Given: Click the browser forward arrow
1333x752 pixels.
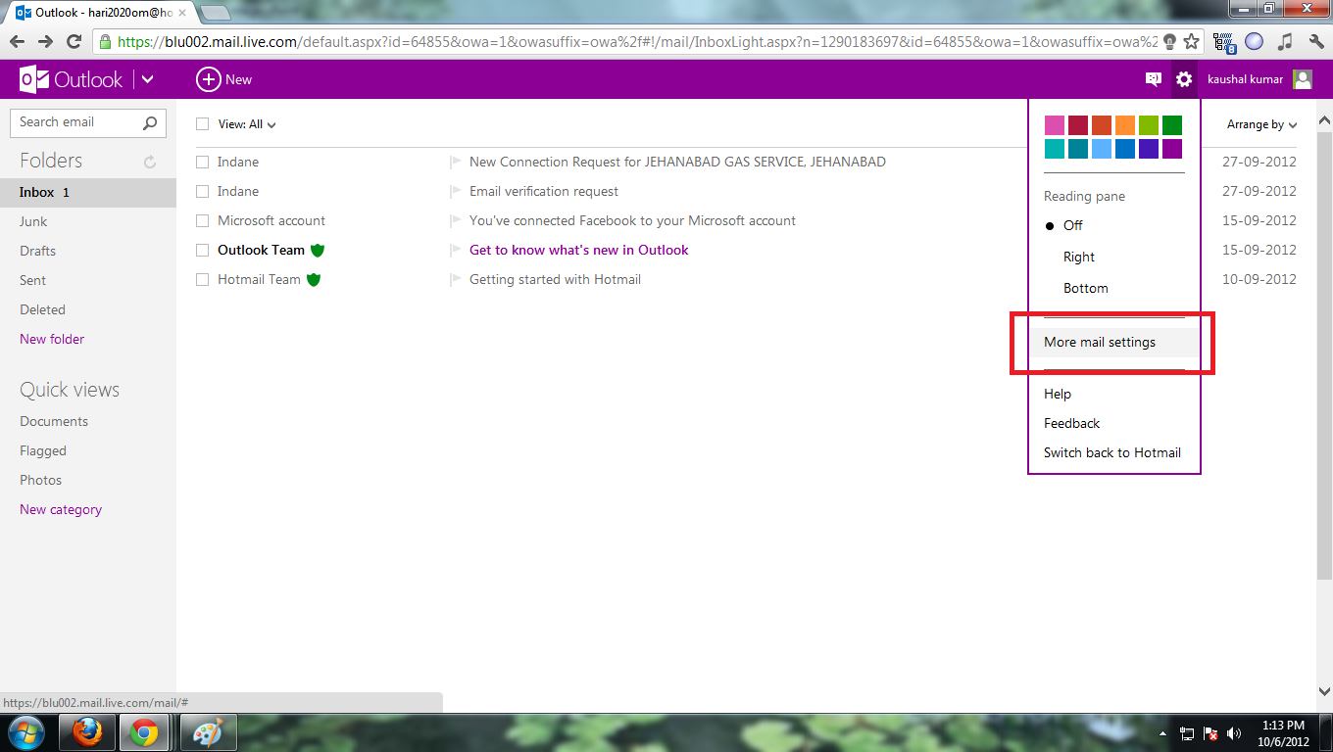Looking at the screenshot, I should [x=45, y=42].
